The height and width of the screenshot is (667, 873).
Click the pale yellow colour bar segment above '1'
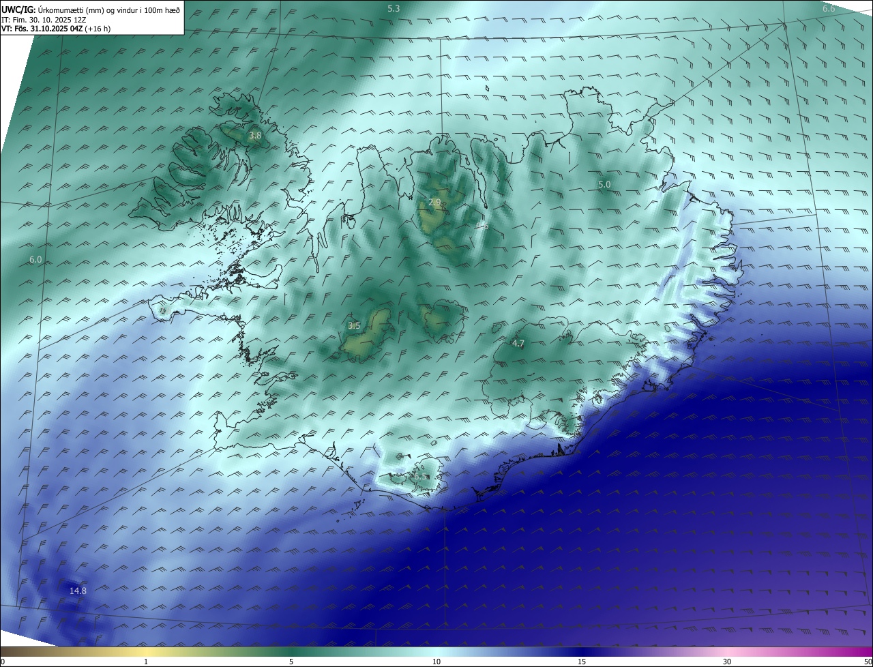pos(146,651)
